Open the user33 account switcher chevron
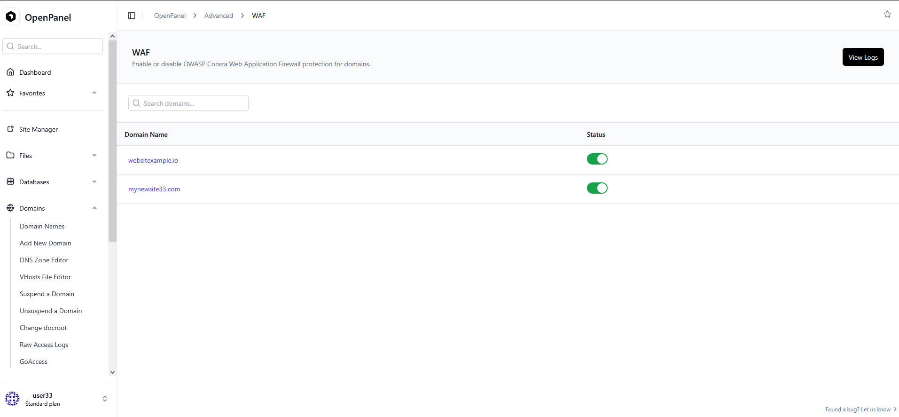The width and height of the screenshot is (899, 417). click(x=104, y=399)
